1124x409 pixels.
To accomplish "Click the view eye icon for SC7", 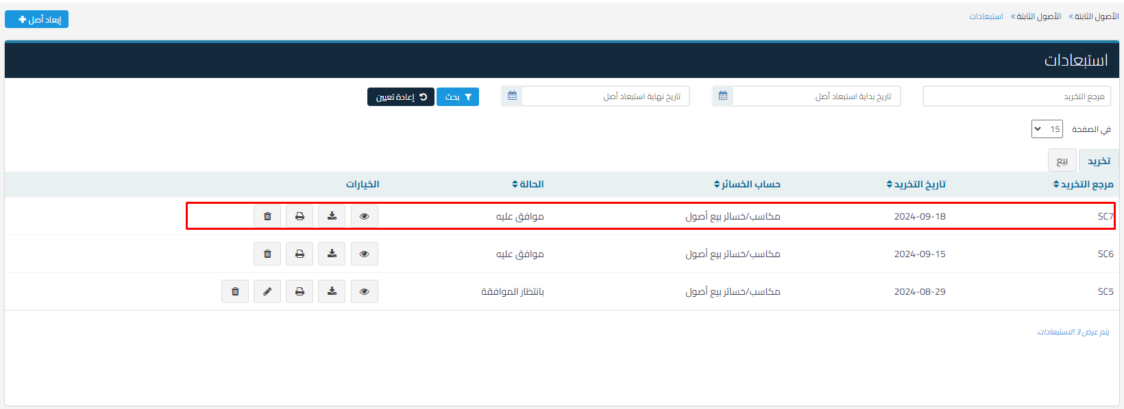I will click(x=364, y=216).
